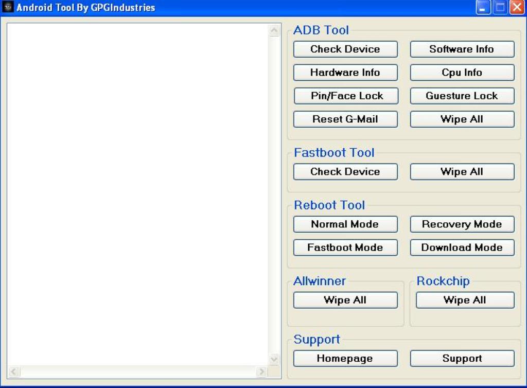
Task: Click Check Device in Fastboot Tool
Action: pyautogui.click(x=345, y=172)
